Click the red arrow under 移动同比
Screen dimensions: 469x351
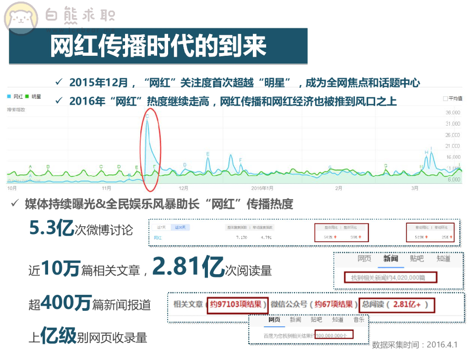(425, 237)
